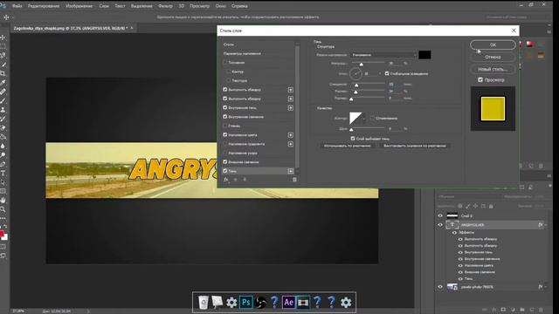
Task: Click the Шум noise slider handle
Action: tap(351, 129)
